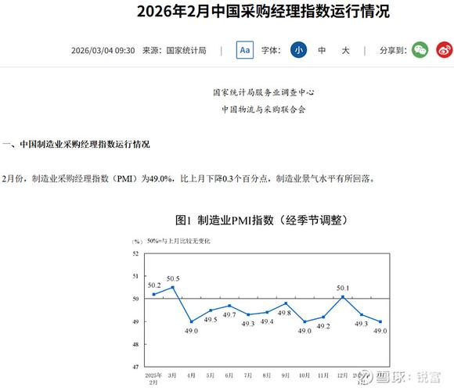Click the 49.5 data label for 5月
This screenshot has width=454, height=391.
pos(211,320)
